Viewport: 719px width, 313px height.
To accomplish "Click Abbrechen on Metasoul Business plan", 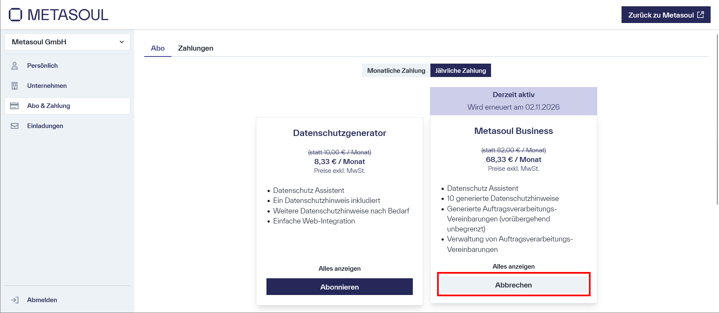I will pyautogui.click(x=514, y=285).
